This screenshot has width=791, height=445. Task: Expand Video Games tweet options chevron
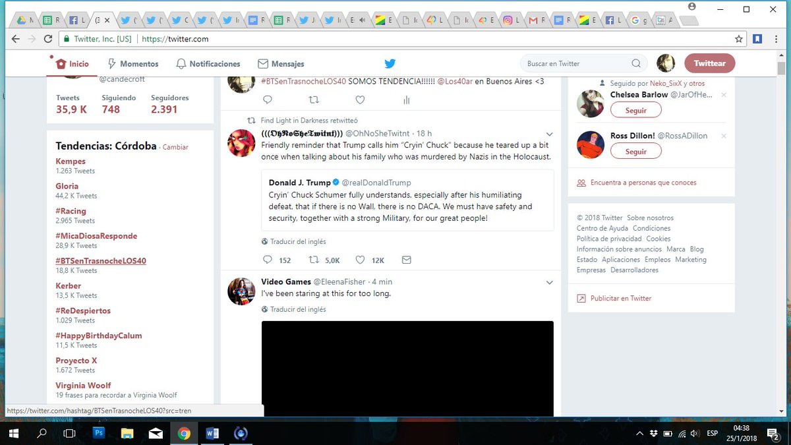[x=549, y=282]
